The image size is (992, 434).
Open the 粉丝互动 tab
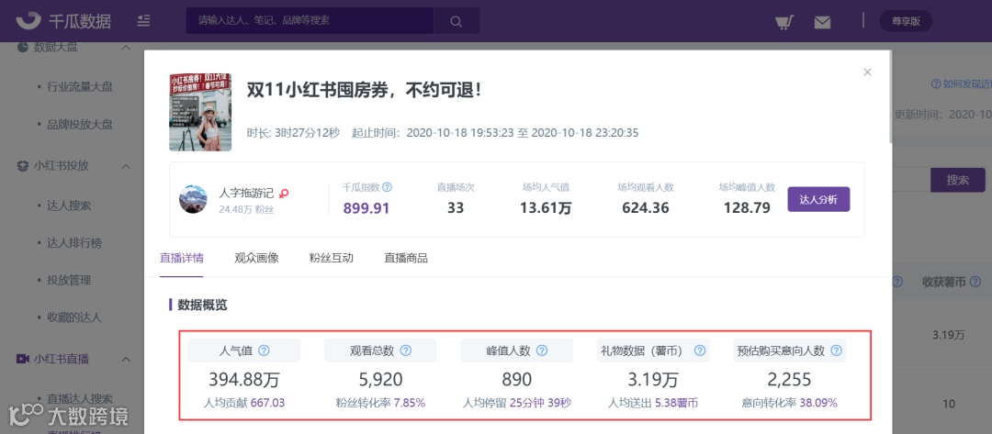(x=331, y=258)
